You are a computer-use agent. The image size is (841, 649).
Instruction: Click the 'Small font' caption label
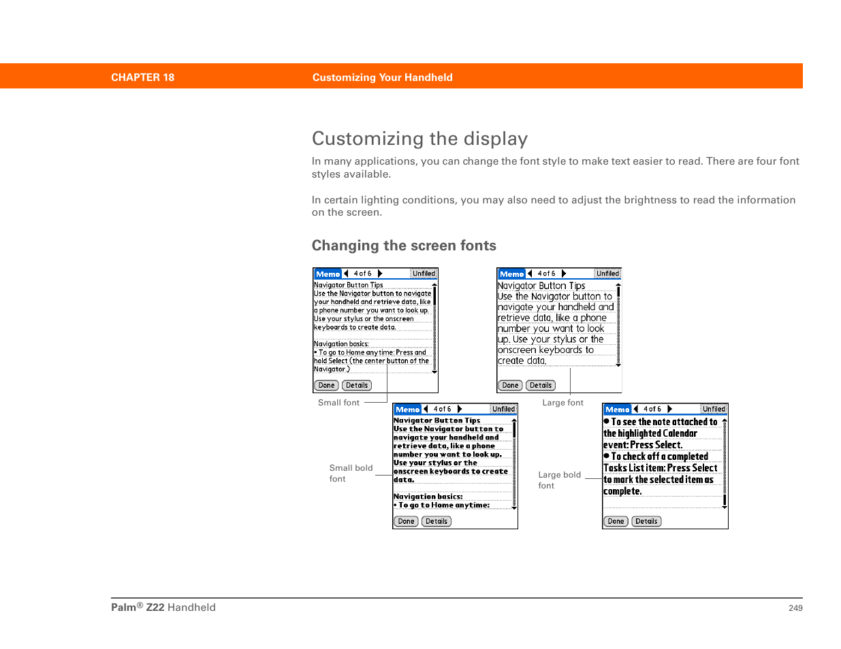pos(338,403)
